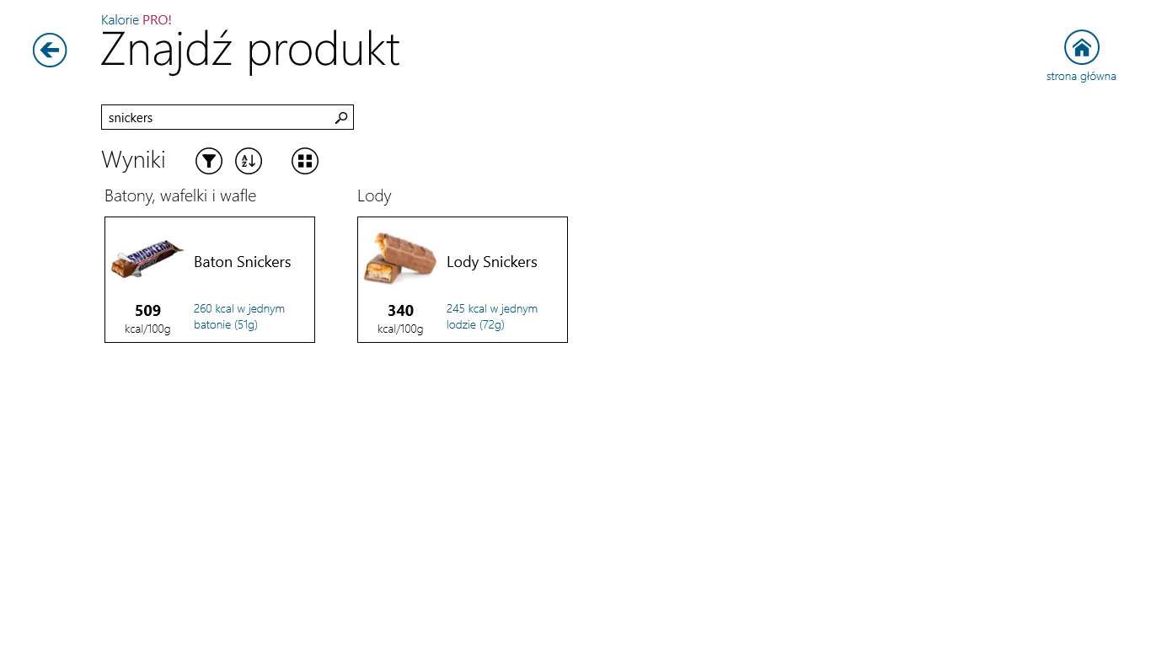
Task: Switch view using the grid icon
Action: [x=305, y=161]
